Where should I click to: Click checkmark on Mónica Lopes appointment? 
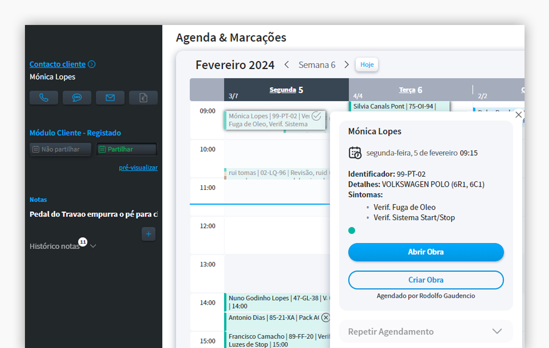(x=316, y=116)
